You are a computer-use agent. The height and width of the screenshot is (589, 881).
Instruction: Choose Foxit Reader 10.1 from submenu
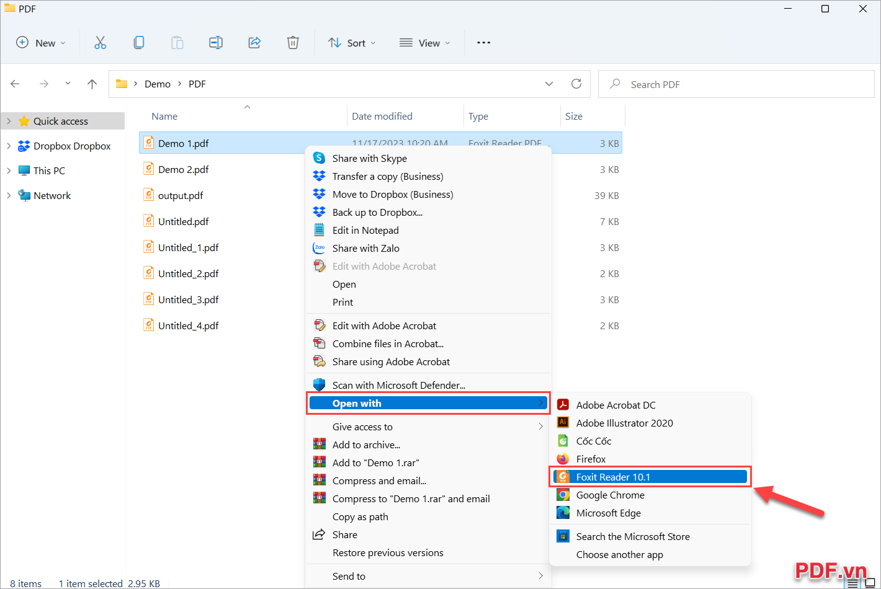click(650, 477)
